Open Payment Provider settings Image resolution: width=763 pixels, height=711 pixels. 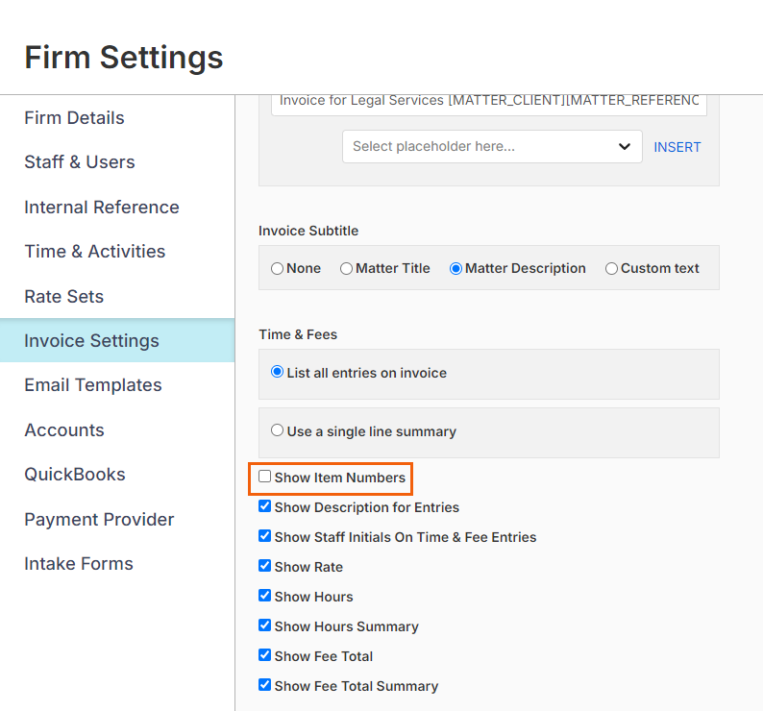click(x=99, y=519)
